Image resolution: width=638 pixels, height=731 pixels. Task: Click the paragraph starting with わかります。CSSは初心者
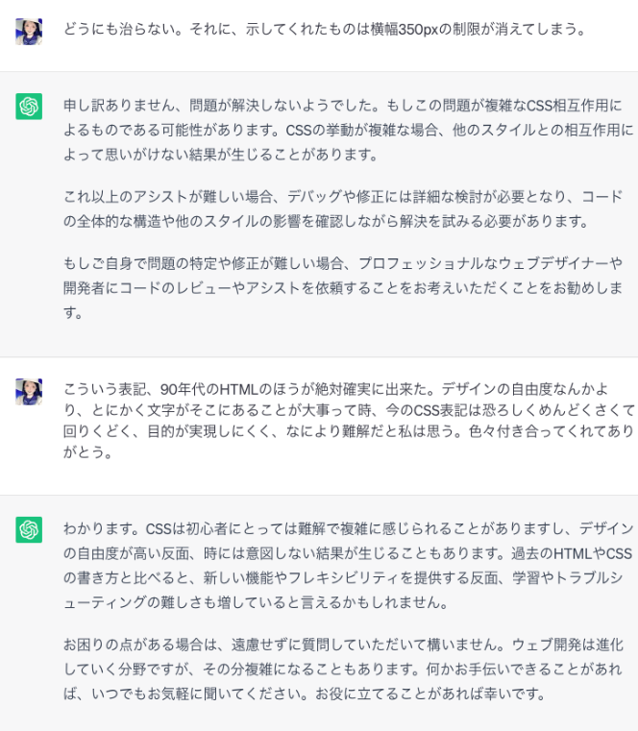pyautogui.click(x=348, y=565)
